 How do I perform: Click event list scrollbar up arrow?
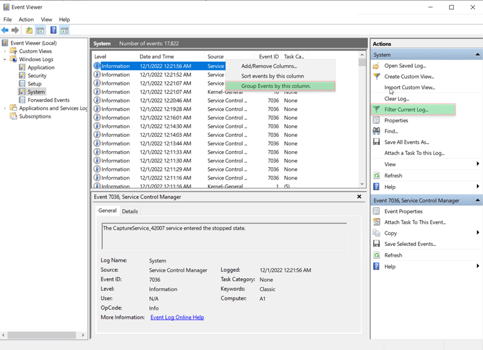click(x=362, y=55)
